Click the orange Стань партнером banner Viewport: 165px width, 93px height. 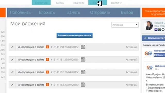pyautogui.click(x=153, y=12)
